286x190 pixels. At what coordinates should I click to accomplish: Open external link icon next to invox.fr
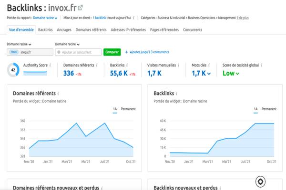[80, 8]
